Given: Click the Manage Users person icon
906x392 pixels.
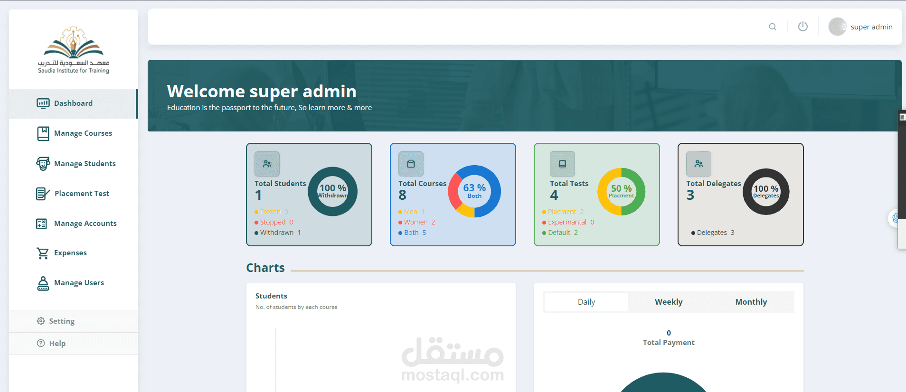Looking at the screenshot, I should tap(43, 283).
